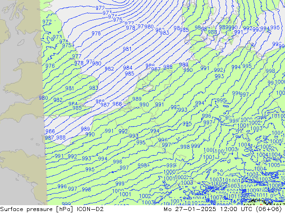285x220 pixels.
Task: Click the "1008" isobar label
Action: tap(275, 186)
